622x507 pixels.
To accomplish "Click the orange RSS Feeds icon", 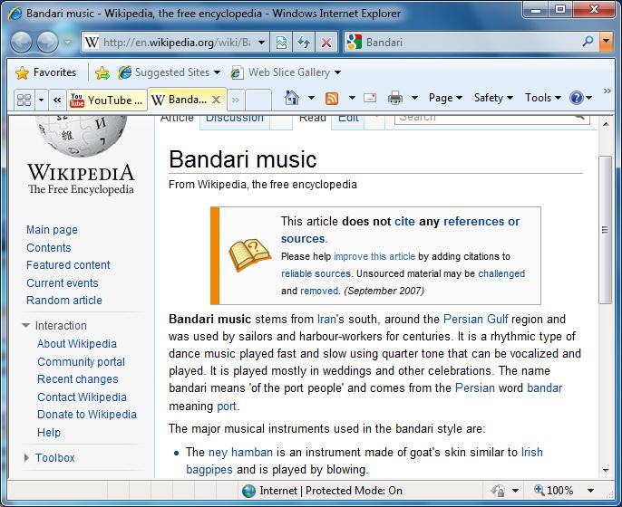I will click(332, 98).
